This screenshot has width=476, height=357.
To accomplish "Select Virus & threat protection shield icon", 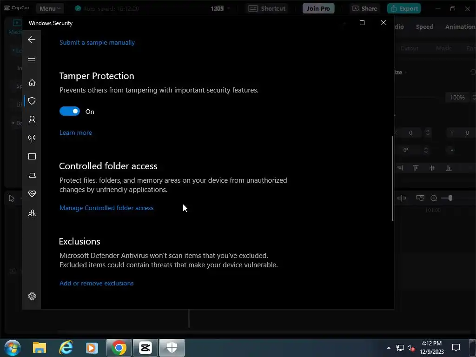I will point(32,101).
